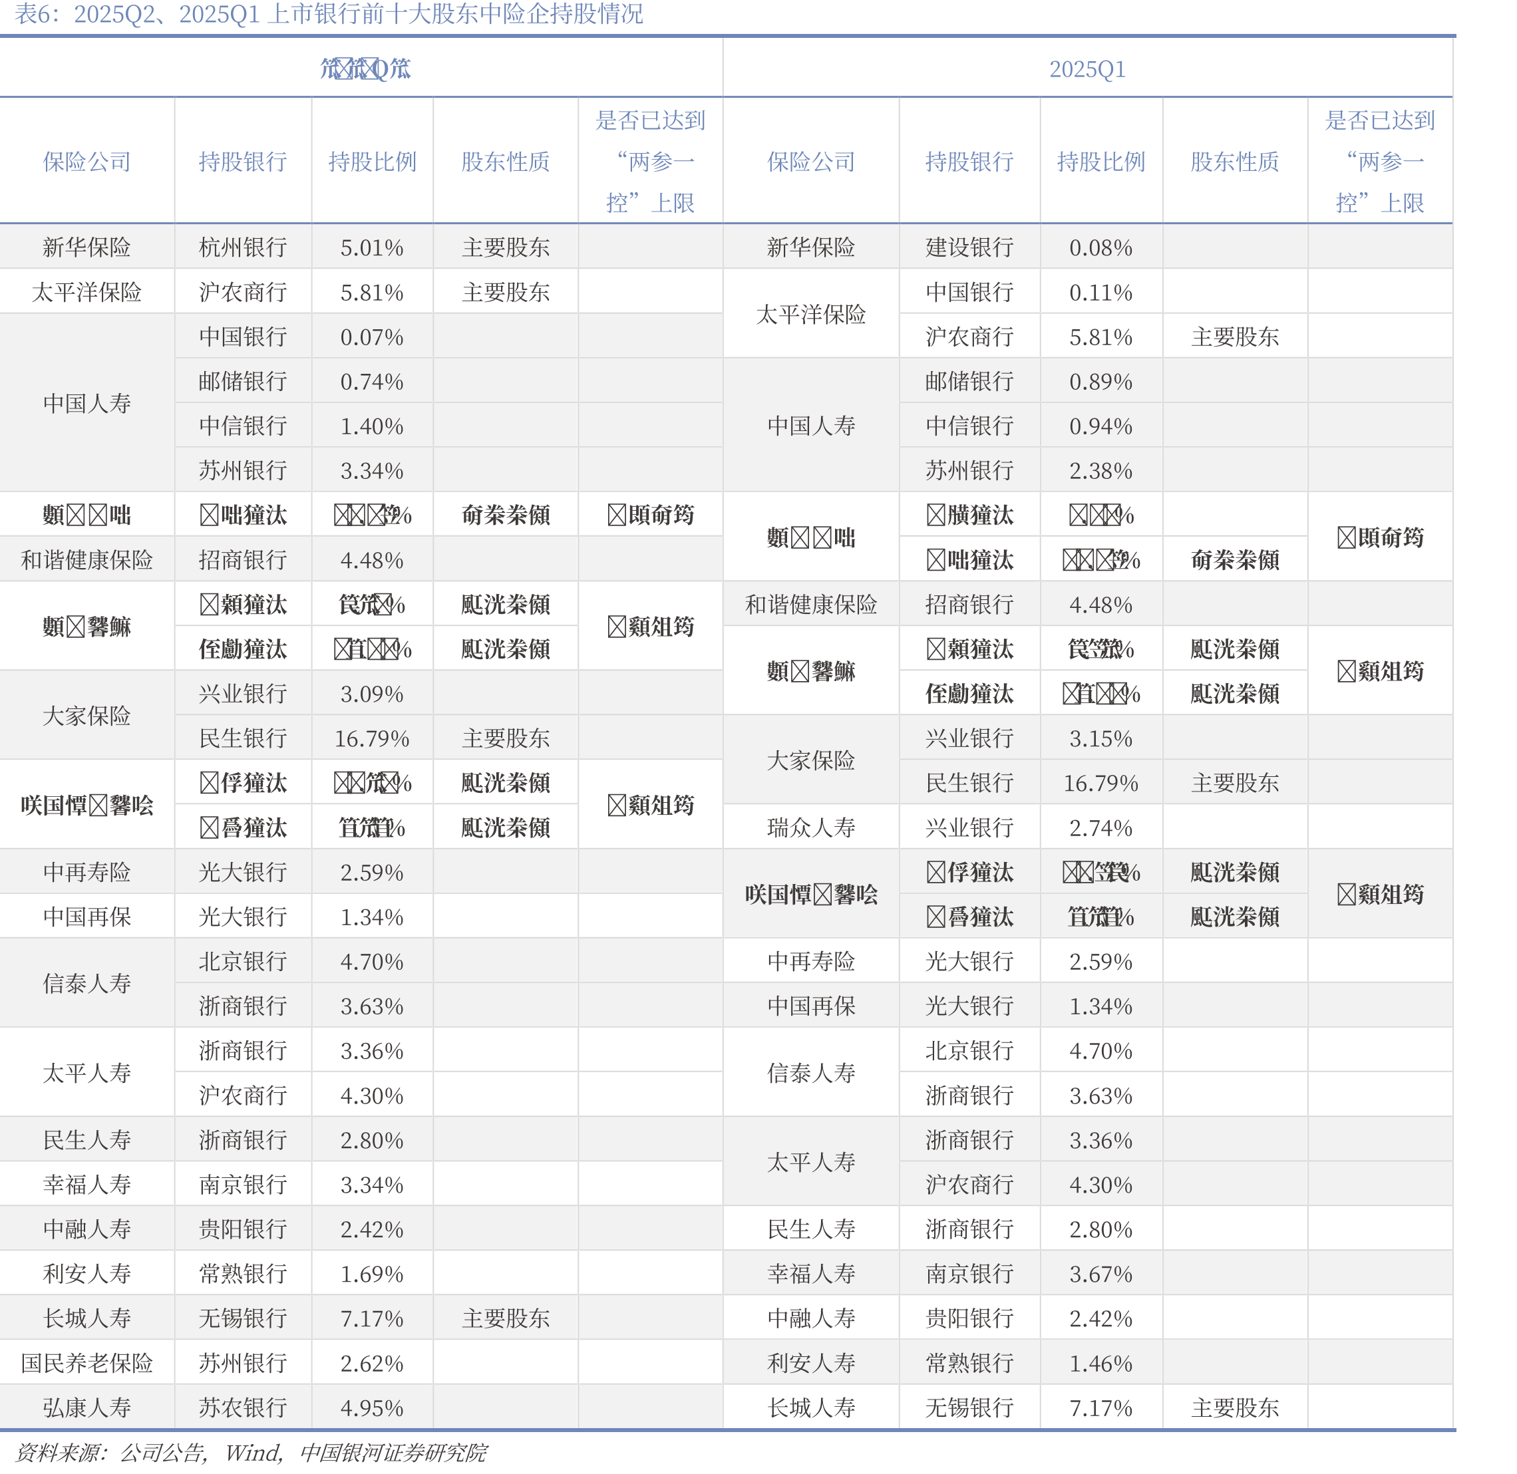Click the 瑞众人寿 insurer cell

(x=812, y=827)
